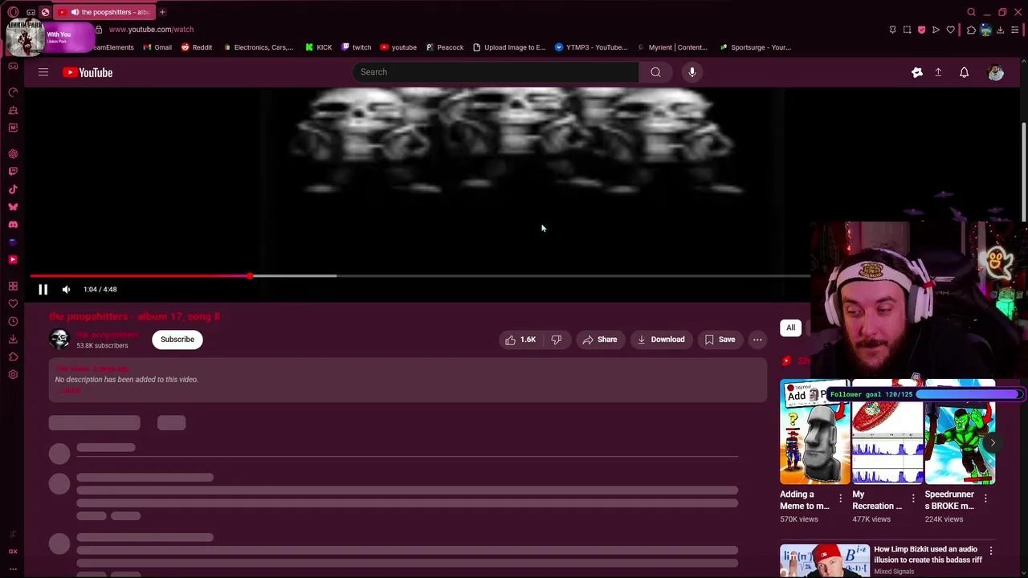Open the Gmail bookmark

tap(157, 47)
